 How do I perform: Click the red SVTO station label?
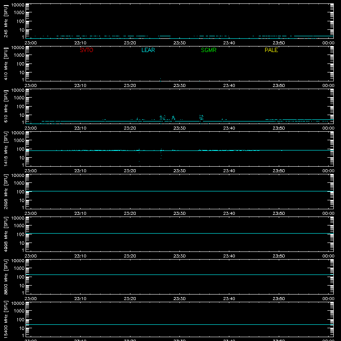click(87, 50)
